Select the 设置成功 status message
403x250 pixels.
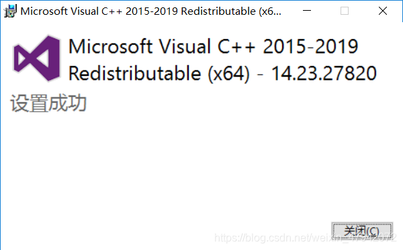(48, 103)
